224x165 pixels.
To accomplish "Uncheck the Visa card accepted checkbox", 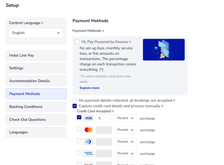I will (79, 117).
